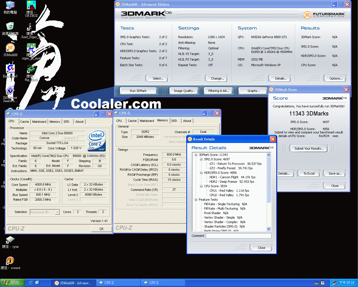Open Filtering & AA options

click(219, 91)
